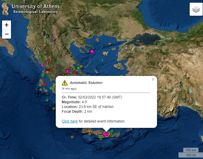This screenshot has height=159, width=203.
Task: Click the University of Athens title text
Action: click(36, 6)
